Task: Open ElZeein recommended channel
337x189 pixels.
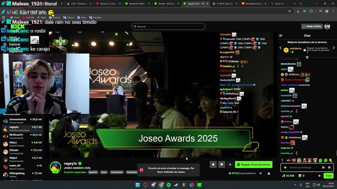Action: (x=22, y=152)
